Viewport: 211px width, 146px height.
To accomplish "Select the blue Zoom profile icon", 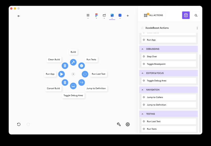I will [120, 15].
